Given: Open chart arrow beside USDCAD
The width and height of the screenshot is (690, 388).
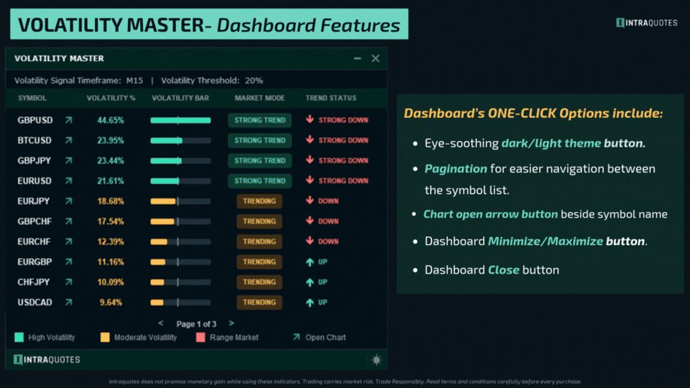Looking at the screenshot, I should click(69, 302).
